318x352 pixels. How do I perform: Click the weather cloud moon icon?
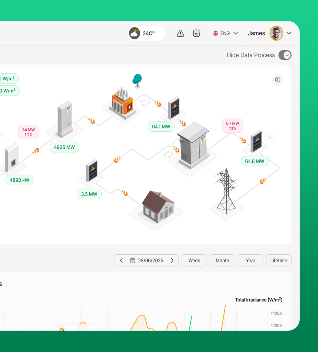click(134, 33)
